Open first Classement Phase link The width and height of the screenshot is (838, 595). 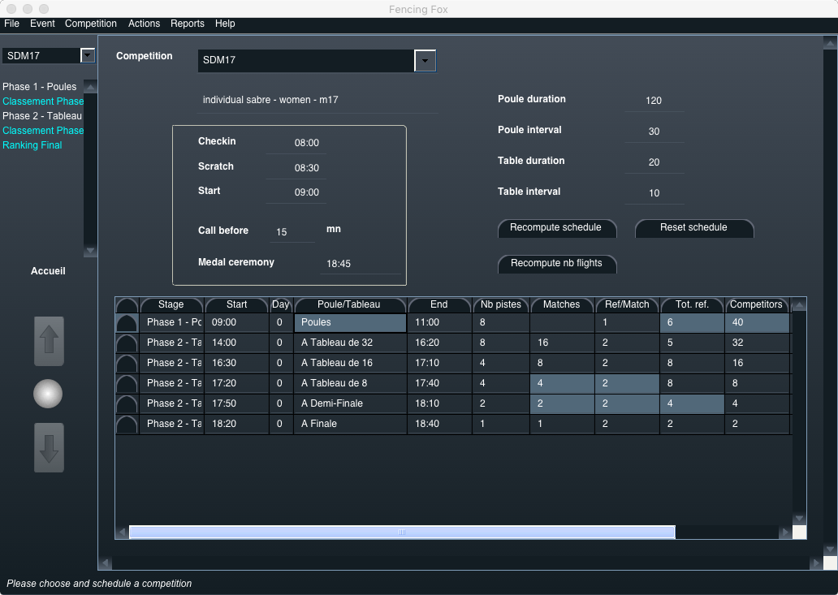(x=43, y=101)
